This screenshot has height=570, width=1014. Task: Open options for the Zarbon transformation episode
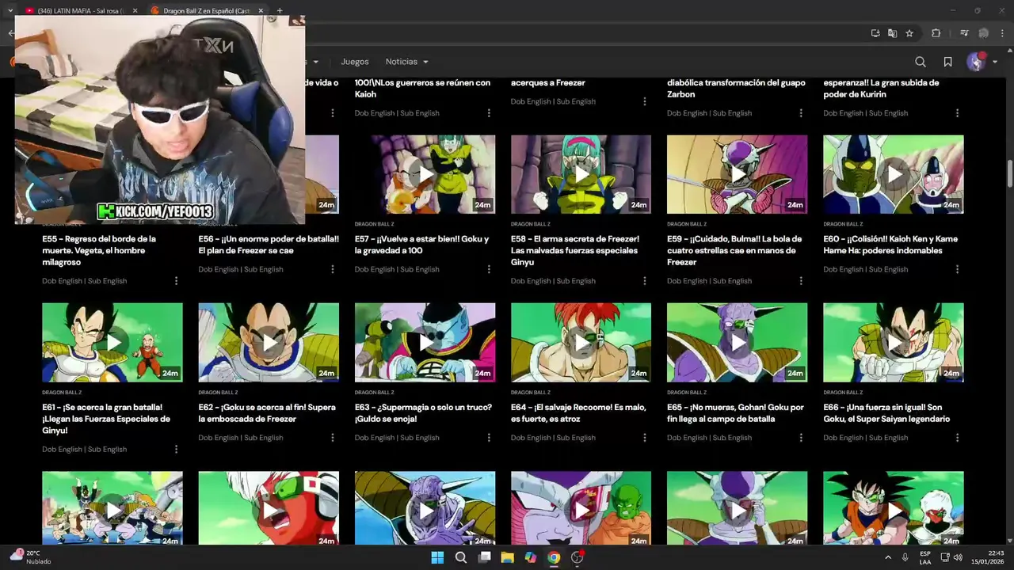tap(800, 113)
